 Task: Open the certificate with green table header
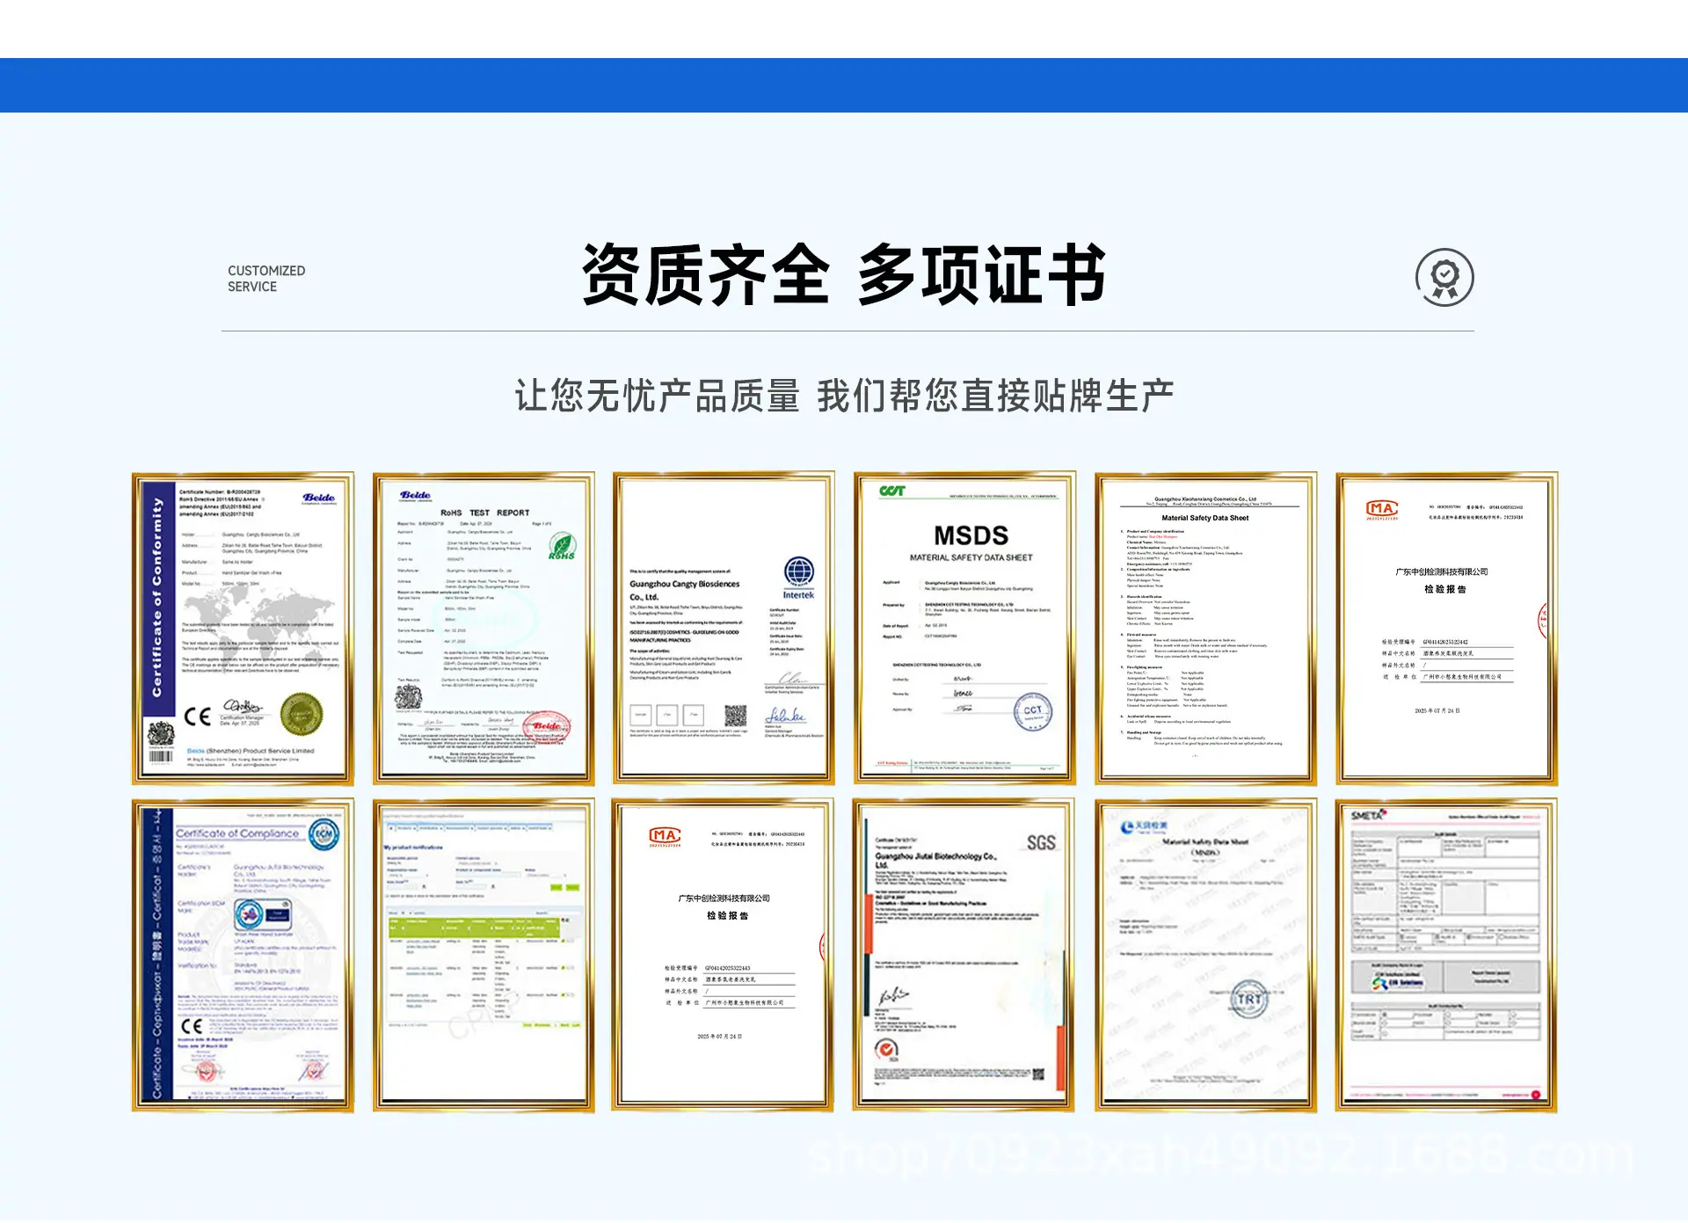pos(484,956)
